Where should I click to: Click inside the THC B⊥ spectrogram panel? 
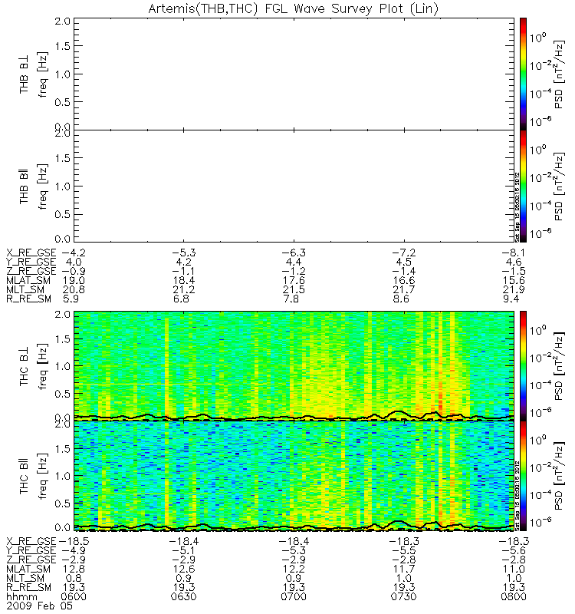click(294, 366)
